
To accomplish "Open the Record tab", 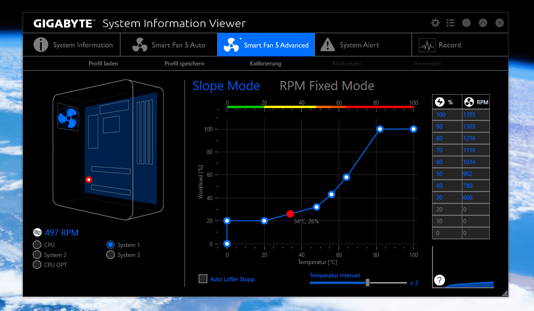I will point(460,45).
